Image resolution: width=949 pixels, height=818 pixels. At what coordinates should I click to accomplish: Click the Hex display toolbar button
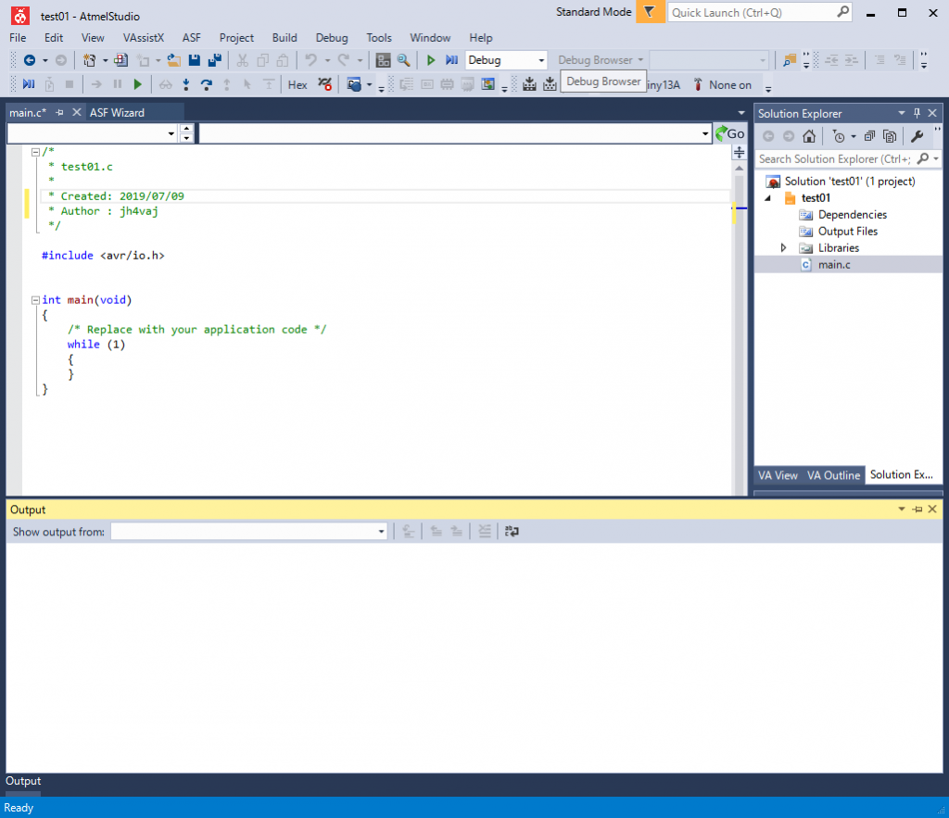pyautogui.click(x=297, y=85)
